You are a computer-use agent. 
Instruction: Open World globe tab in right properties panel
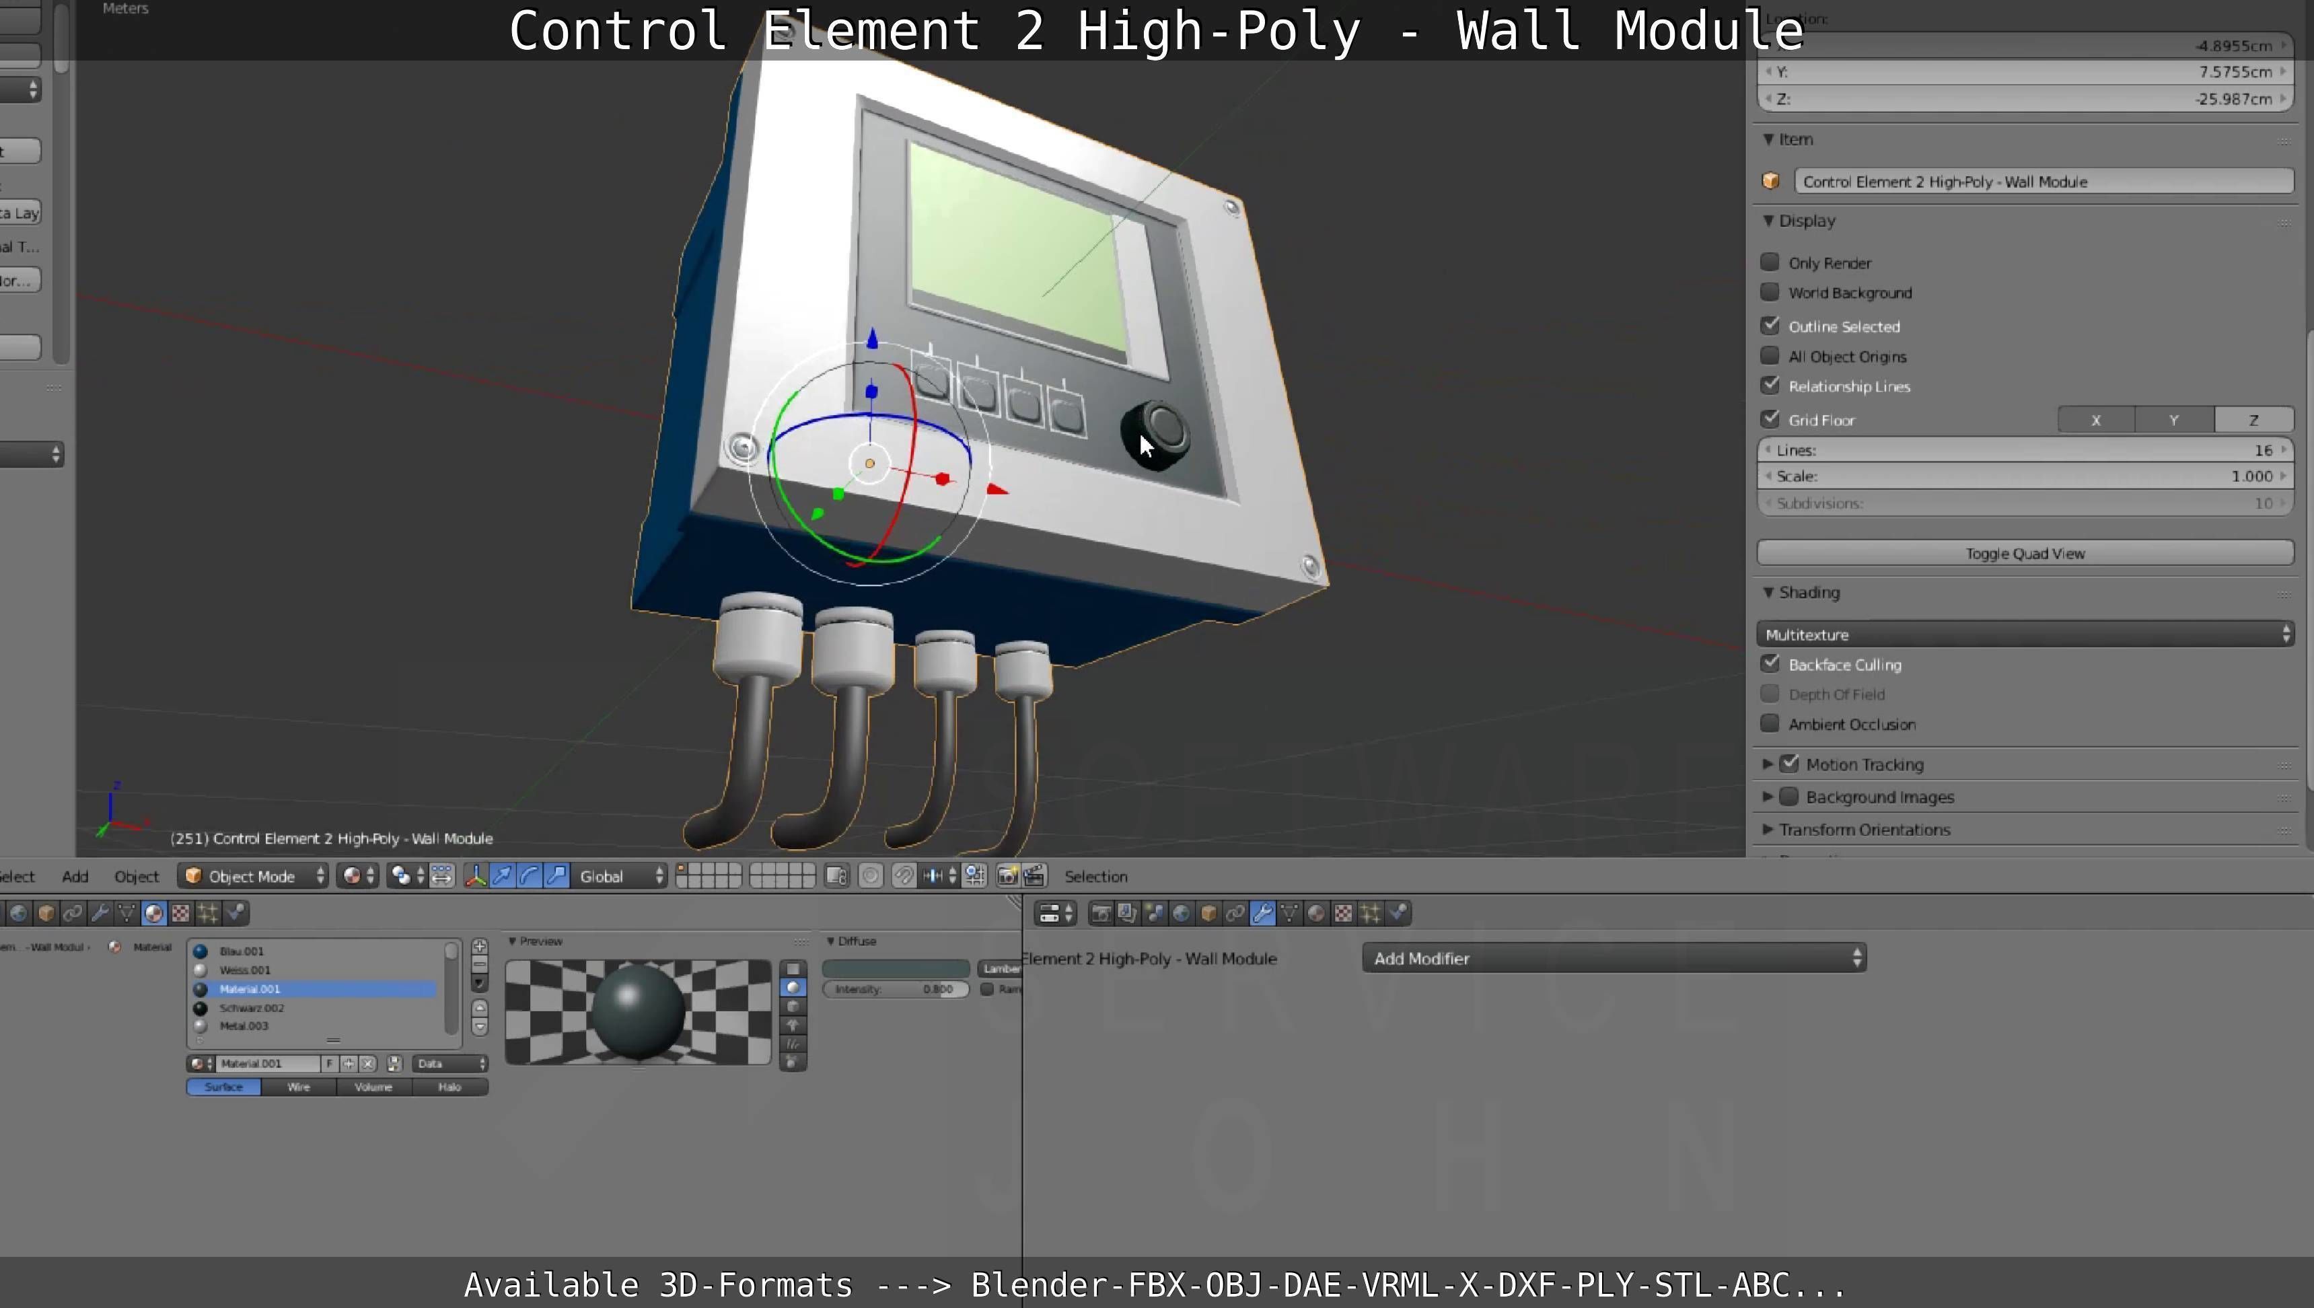(1182, 914)
